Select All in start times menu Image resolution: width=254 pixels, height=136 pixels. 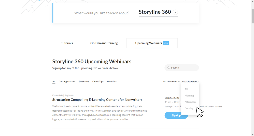186,89
